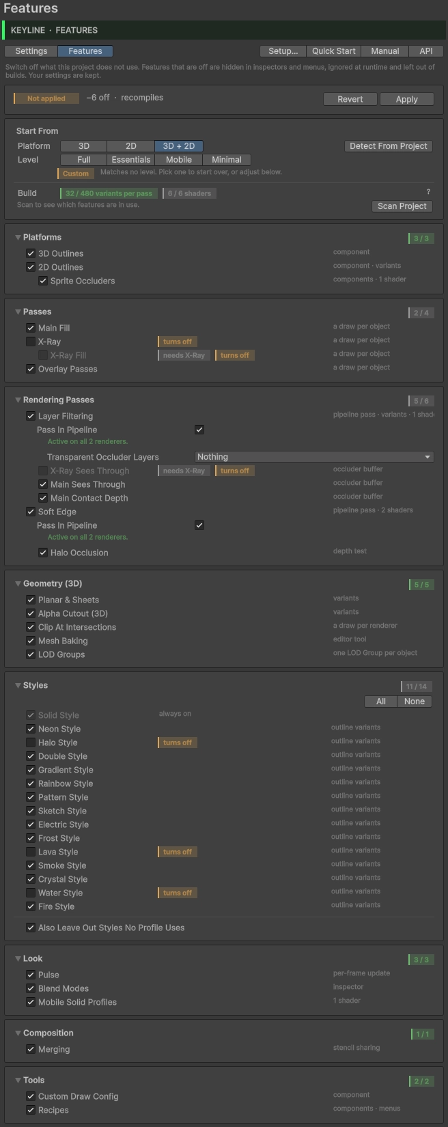Set level to Minimal

coord(227,160)
